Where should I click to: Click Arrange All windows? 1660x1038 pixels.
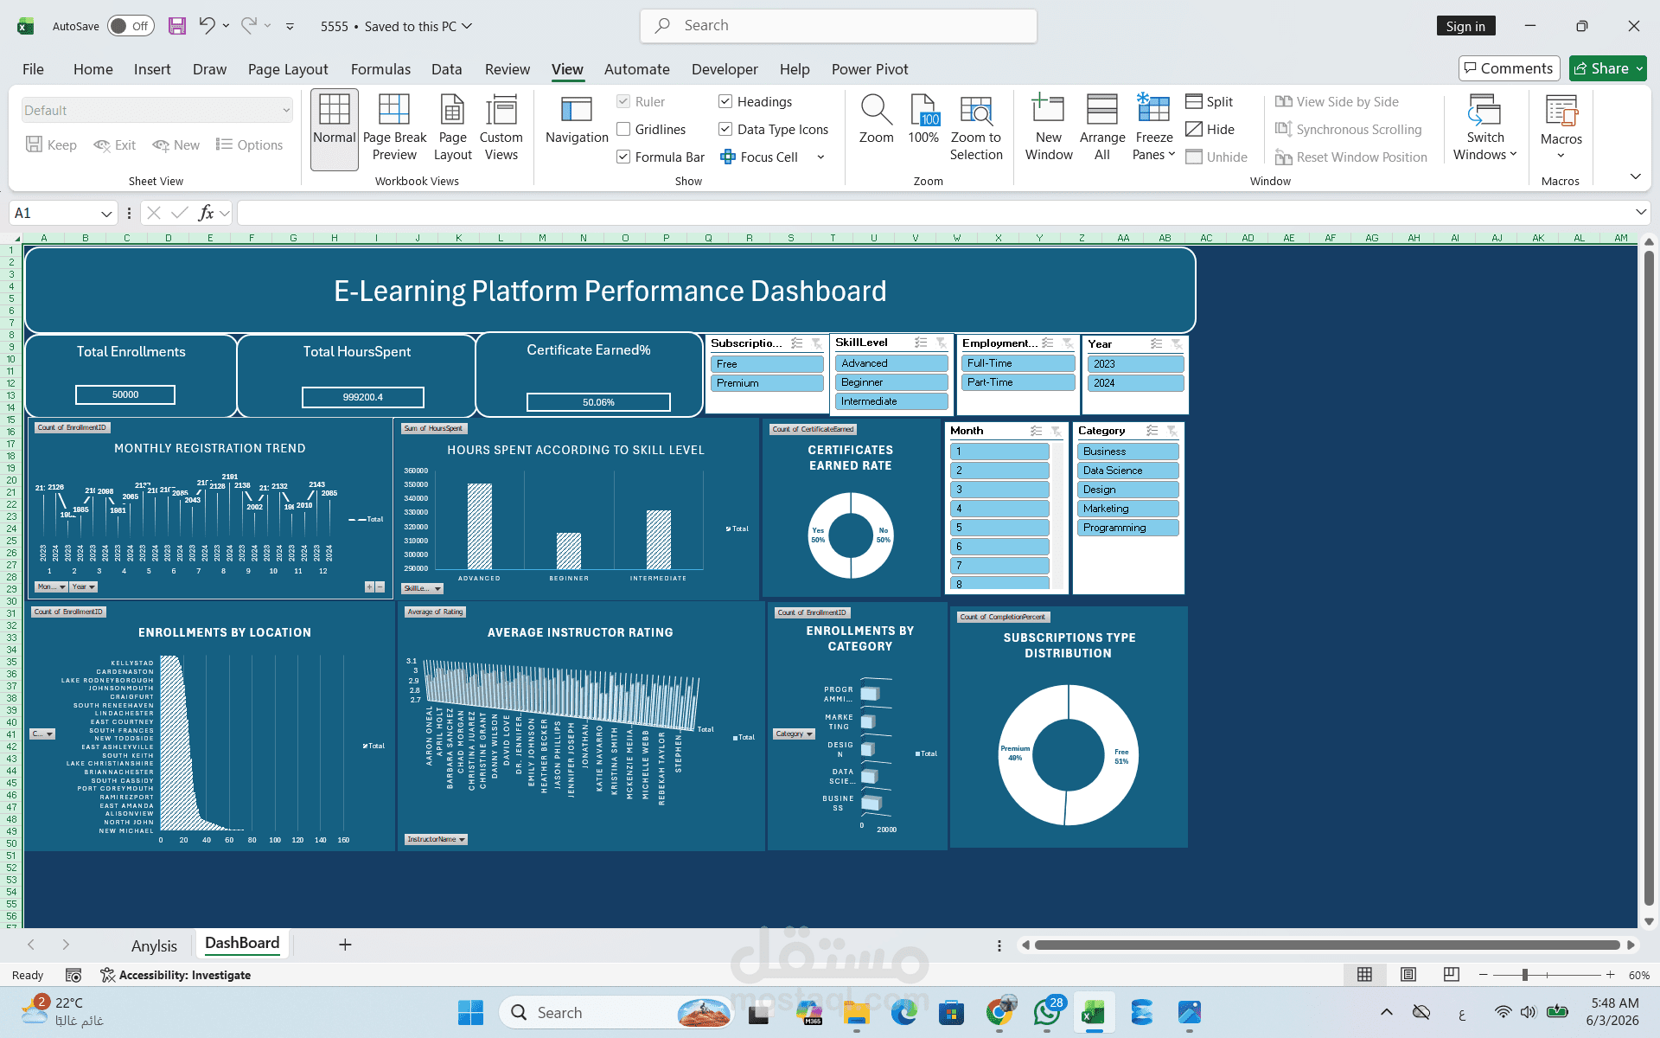pos(1102,129)
